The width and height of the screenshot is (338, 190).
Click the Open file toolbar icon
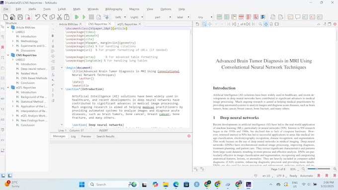(x=13, y=17)
